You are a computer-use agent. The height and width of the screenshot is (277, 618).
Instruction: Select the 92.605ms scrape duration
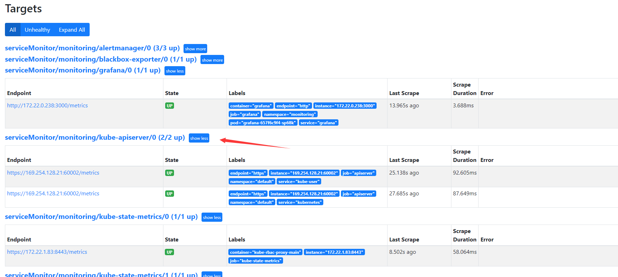tap(465, 173)
